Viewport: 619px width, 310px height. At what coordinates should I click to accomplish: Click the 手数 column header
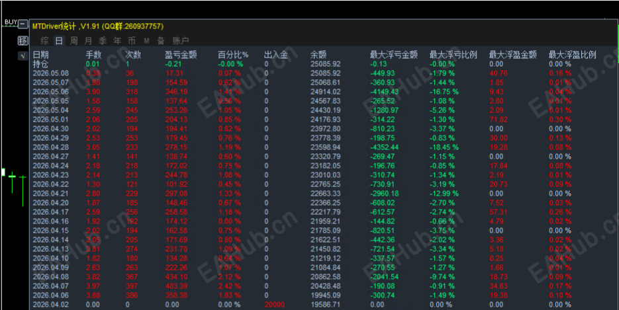click(x=93, y=55)
